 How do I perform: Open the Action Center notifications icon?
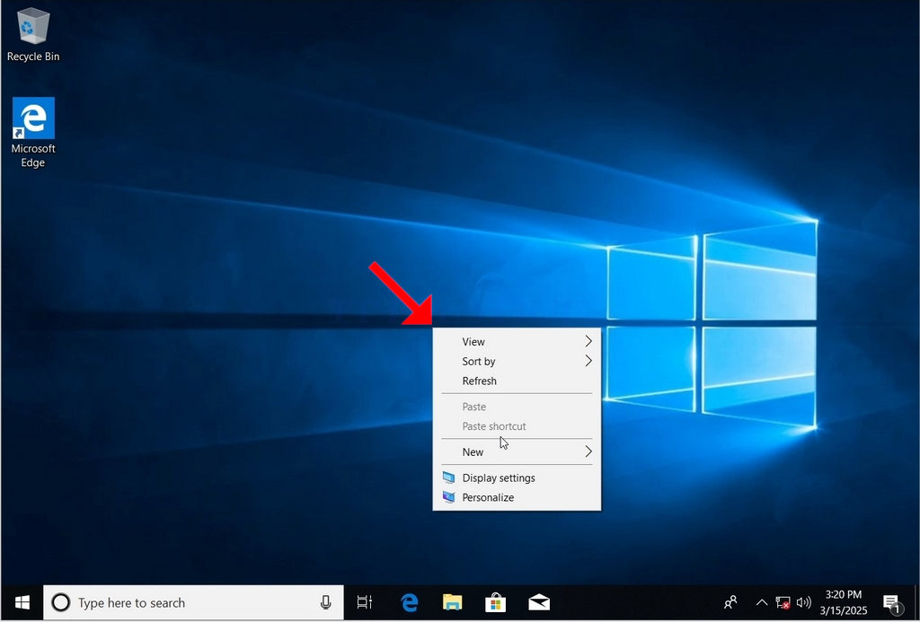pos(892,602)
